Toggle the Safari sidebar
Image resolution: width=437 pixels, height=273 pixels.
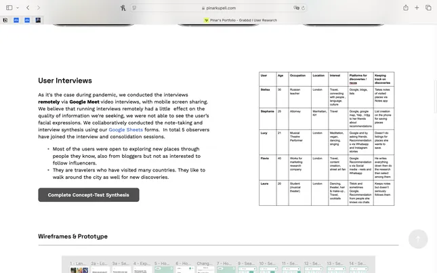pos(8,7)
